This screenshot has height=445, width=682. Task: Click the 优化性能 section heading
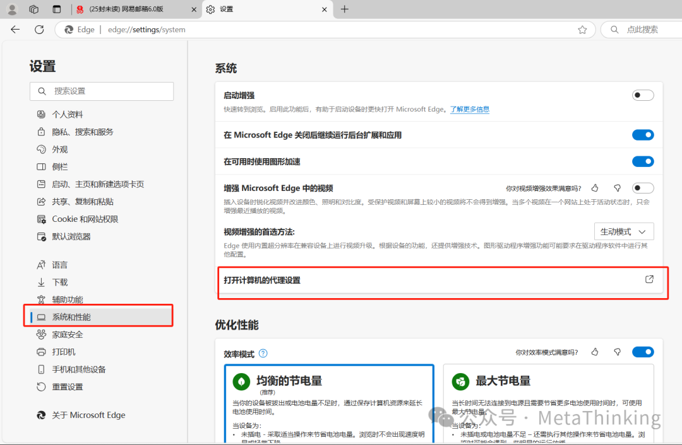[237, 325]
